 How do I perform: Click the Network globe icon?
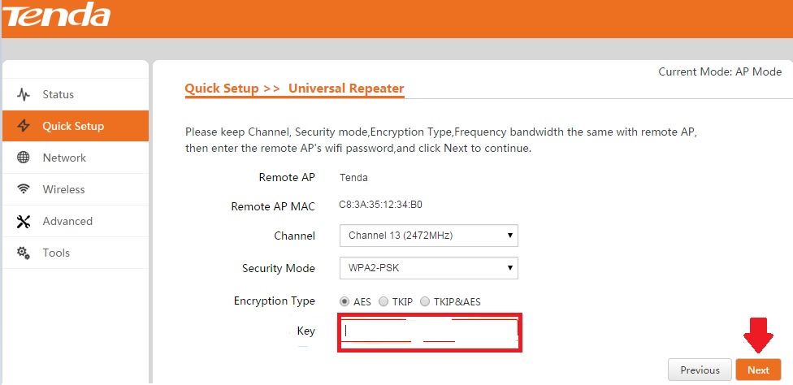coord(24,158)
